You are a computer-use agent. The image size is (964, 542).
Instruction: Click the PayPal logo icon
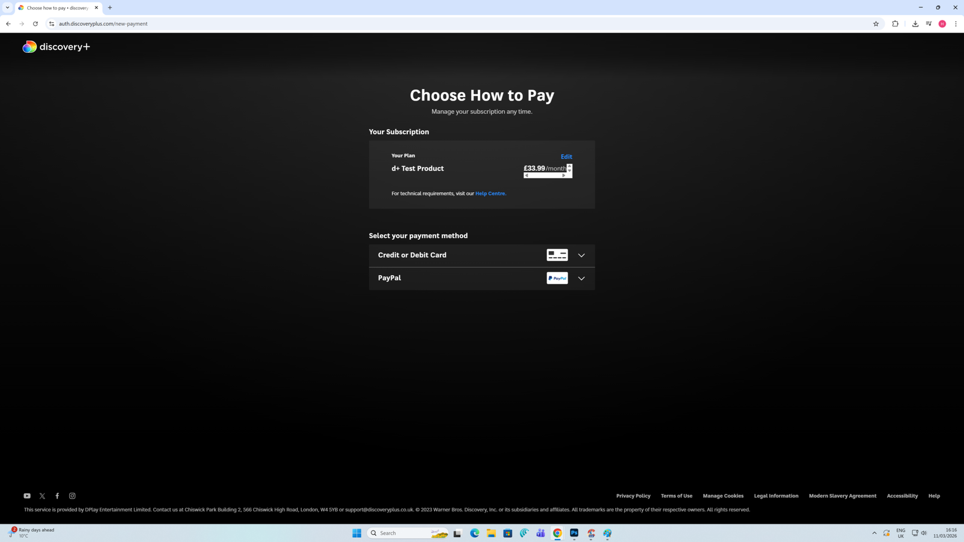(x=557, y=278)
